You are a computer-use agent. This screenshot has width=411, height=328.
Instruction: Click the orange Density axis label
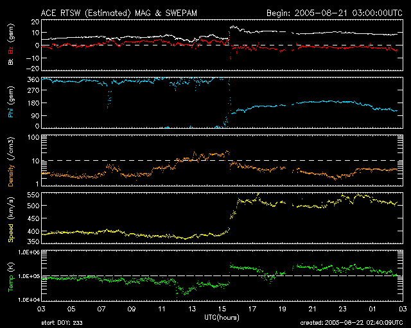(x=11, y=175)
